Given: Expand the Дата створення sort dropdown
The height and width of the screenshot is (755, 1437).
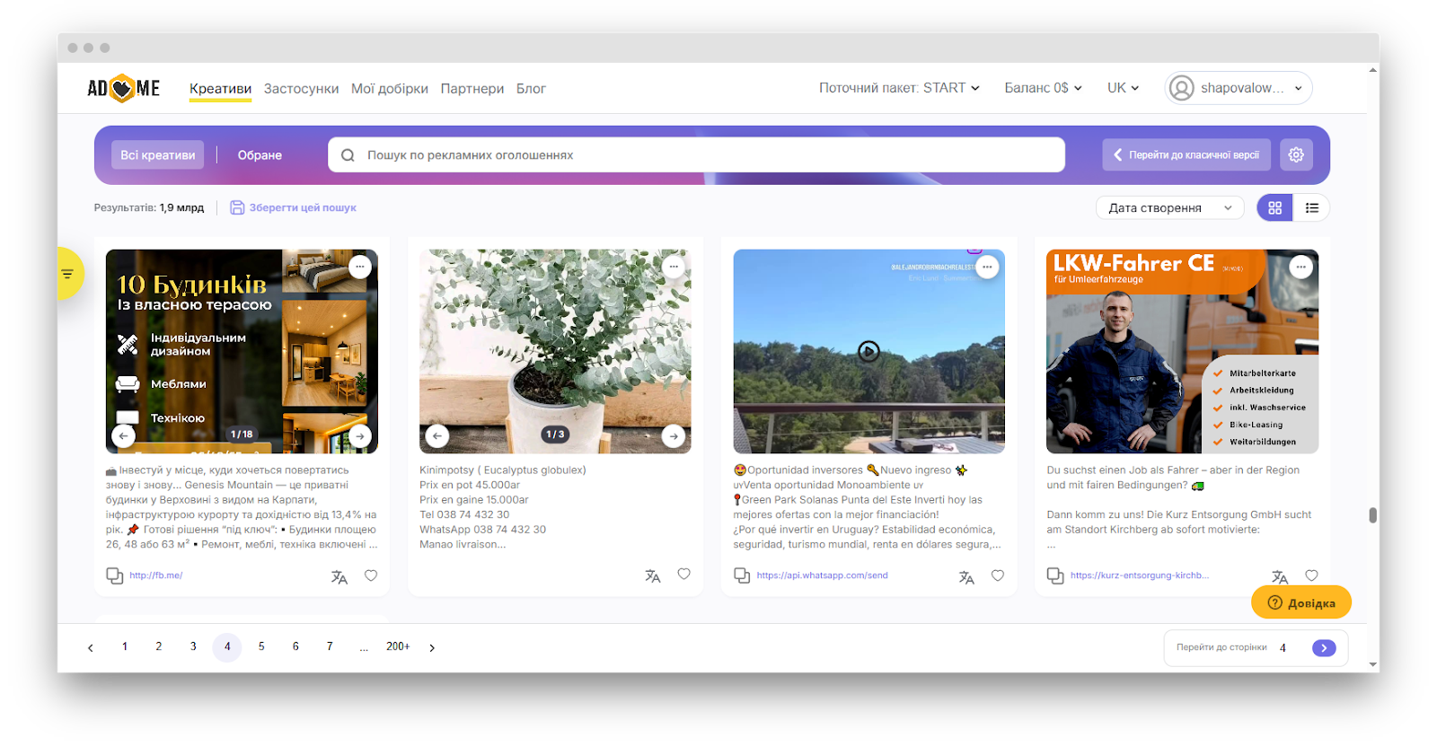Looking at the screenshot, I should click(1169, 207).
